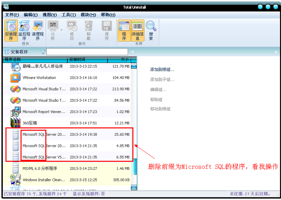
Task: Click the MSXML 6.0 server icon
Action: pyautogui.click(x=16, y=168)
